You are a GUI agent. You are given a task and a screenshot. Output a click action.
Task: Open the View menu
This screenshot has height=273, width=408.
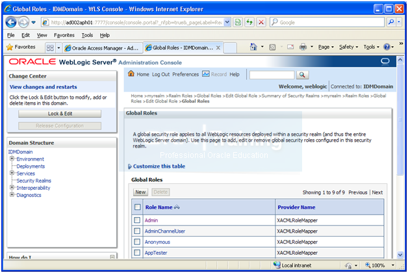[42, 35]
